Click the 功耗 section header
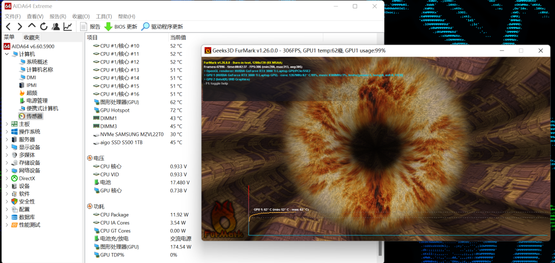This screenshot has width=555, height=263. point(96,206)
